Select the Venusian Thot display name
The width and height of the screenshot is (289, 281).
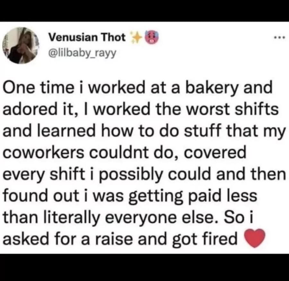point(87,37)
